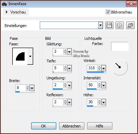This screenshot has height=134, width=138.
Task: Open the Fase shape dropdown arrow
Action: point(30,56)
